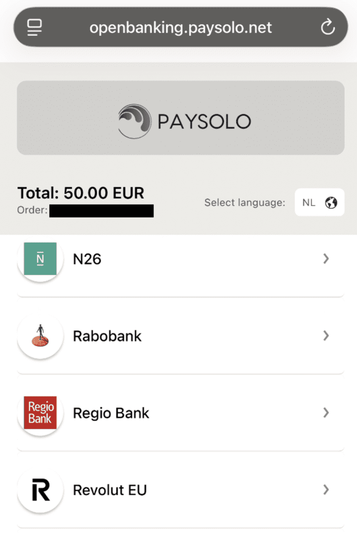Image resolution: width=357 pixels, height=533 pixels.
Task: Select Revolut EU text label
Action: pyautogui.click(x=110, y=490)
